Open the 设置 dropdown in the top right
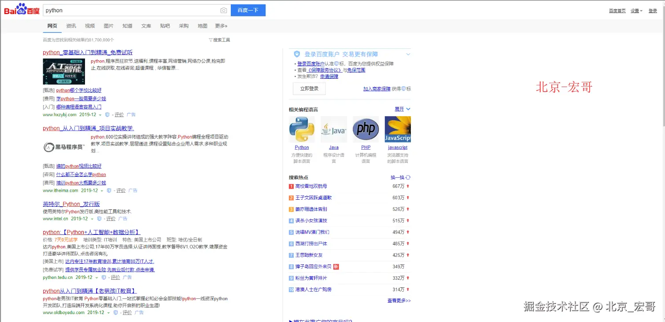The image size is (665, 322). (636, 11)
